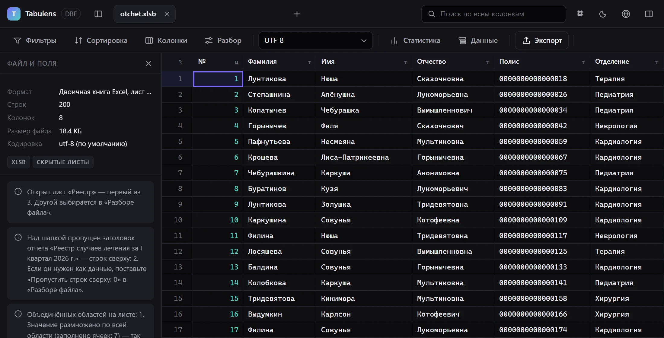Select row header number 10
The height and width of the screenshot is (338, 664).
(177, 220)
